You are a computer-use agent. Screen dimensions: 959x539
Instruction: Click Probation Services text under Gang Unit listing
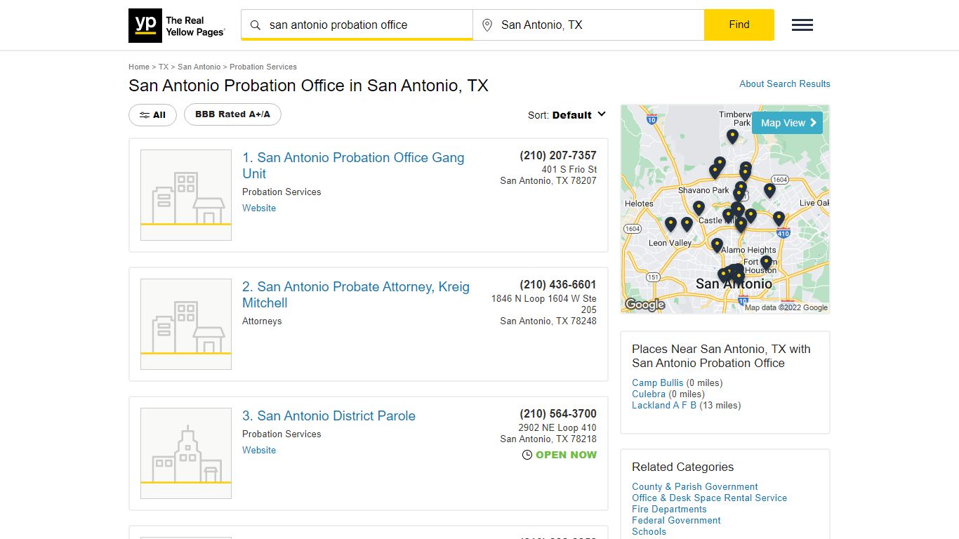pos(282,192)
